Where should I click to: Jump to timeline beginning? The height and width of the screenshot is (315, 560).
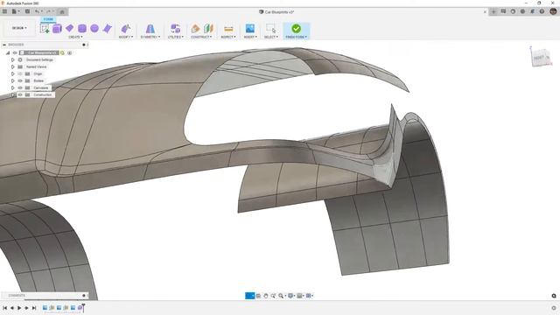coord(4,308)
